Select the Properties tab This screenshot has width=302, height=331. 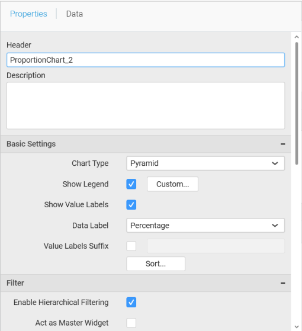click(x=28, y=14)
